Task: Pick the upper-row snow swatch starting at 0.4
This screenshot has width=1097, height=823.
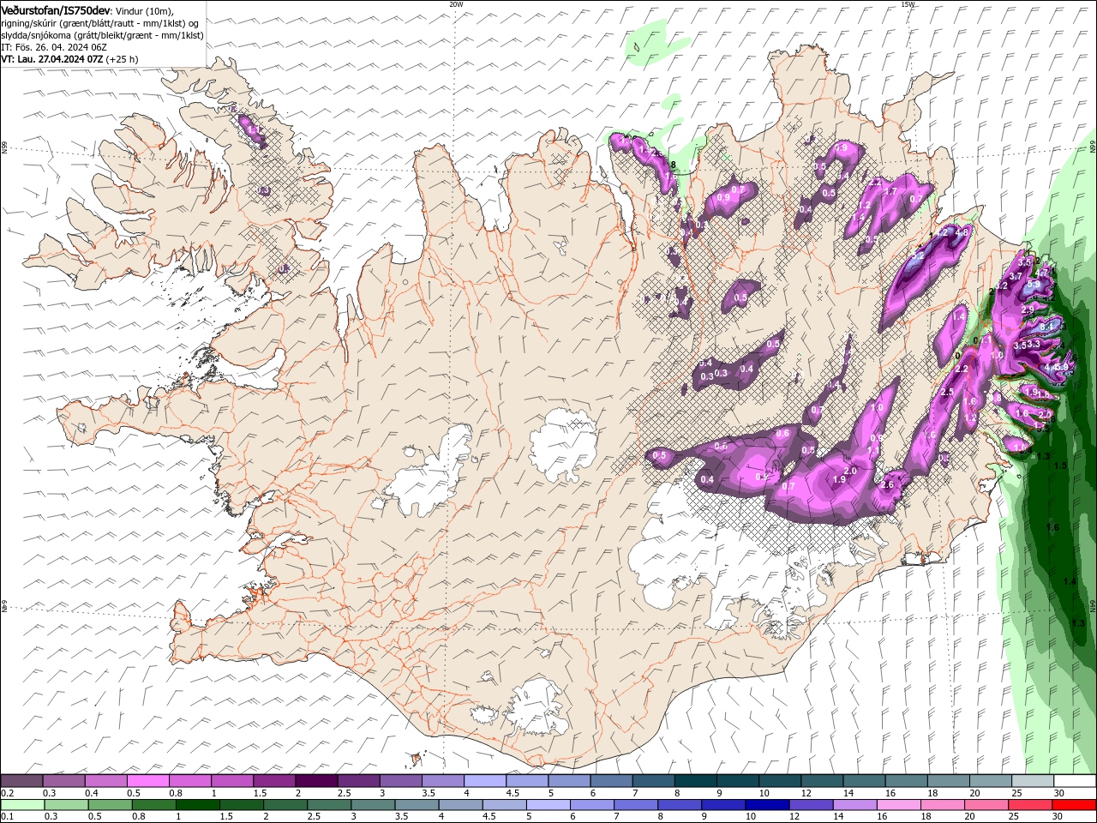Action: click(x=105, y=781)
